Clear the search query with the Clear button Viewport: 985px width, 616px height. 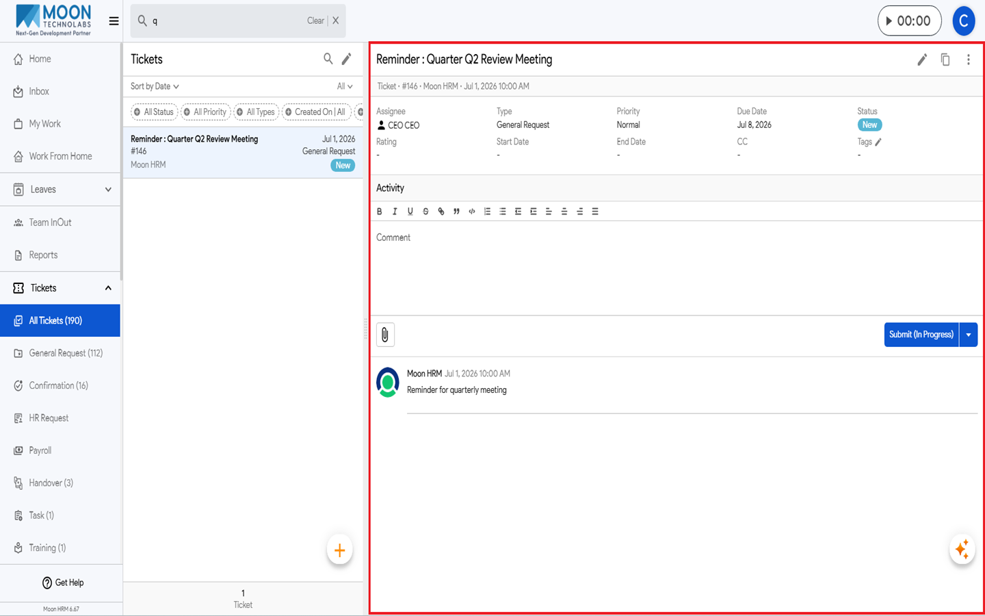tap(315, 21)
